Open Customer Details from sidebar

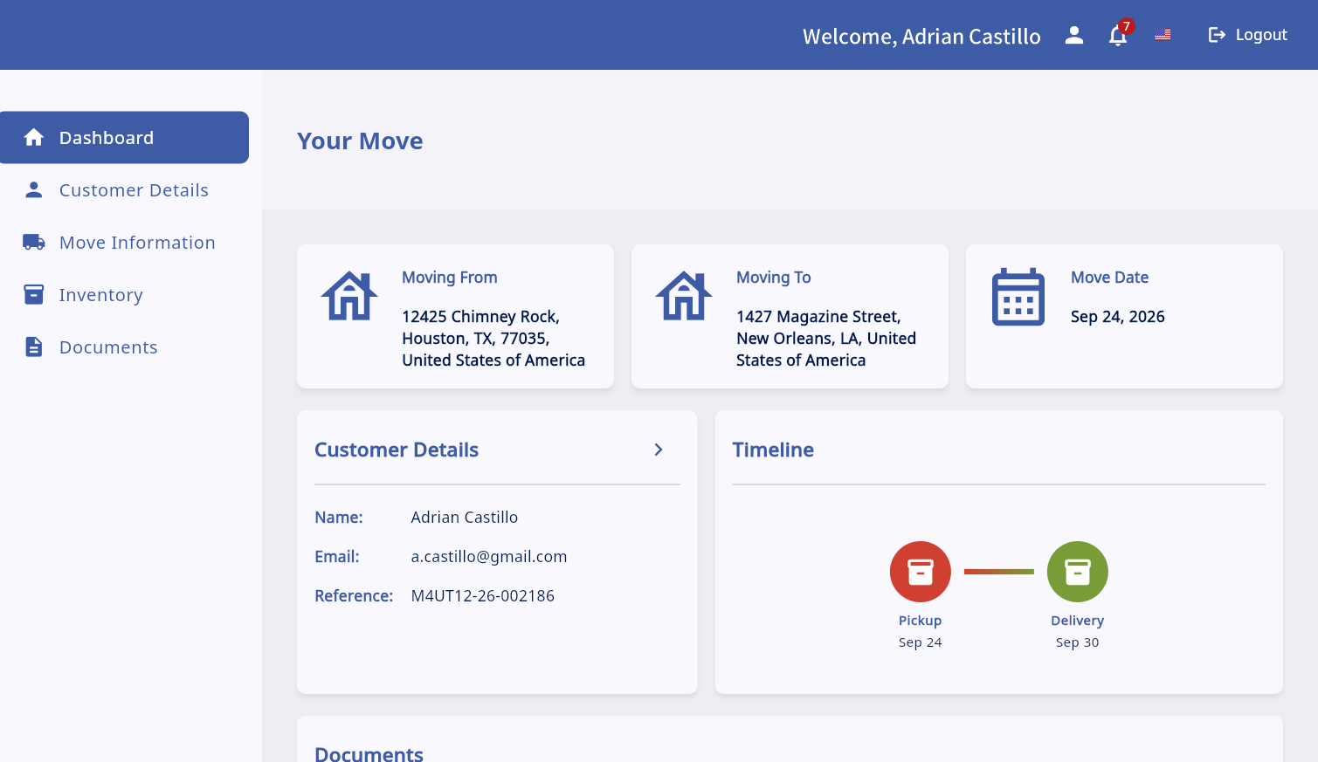pyautogui.click(x=124, y=190)
